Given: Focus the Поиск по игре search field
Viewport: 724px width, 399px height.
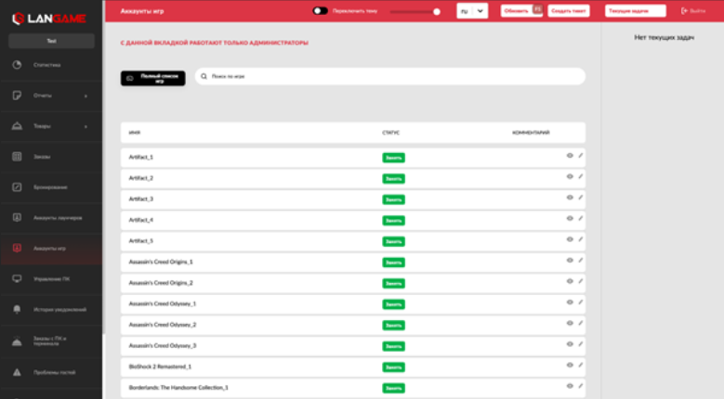Looking at the screenshot, I should point(390,76).
